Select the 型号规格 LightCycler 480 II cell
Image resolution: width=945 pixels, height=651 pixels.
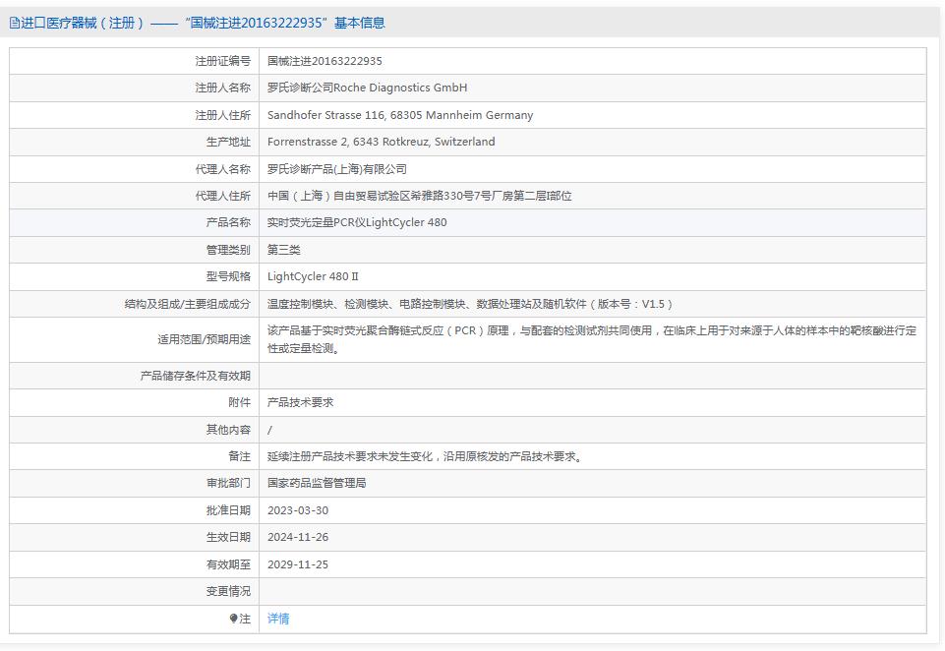pyautogui.click(x=314, y=276)
